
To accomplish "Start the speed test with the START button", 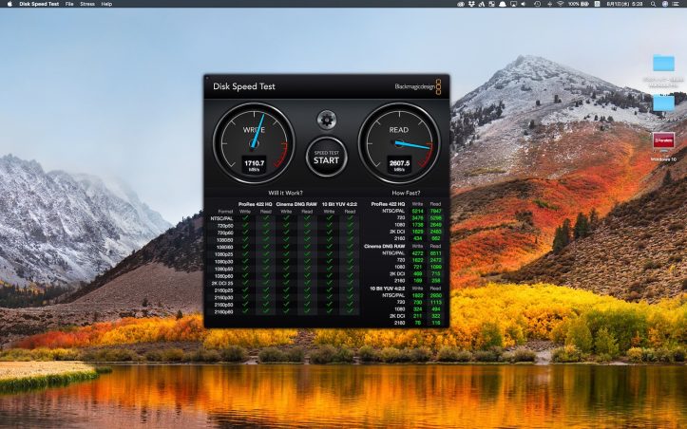I will [x=327, y=157].
